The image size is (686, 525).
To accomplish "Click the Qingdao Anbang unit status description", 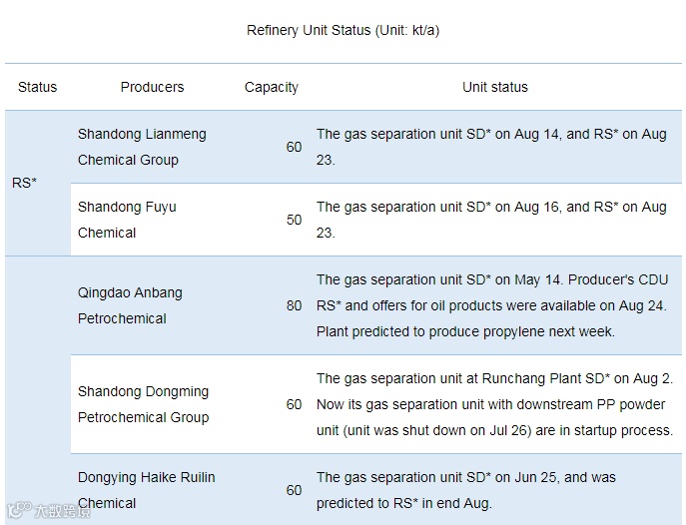I will (491, 305).
